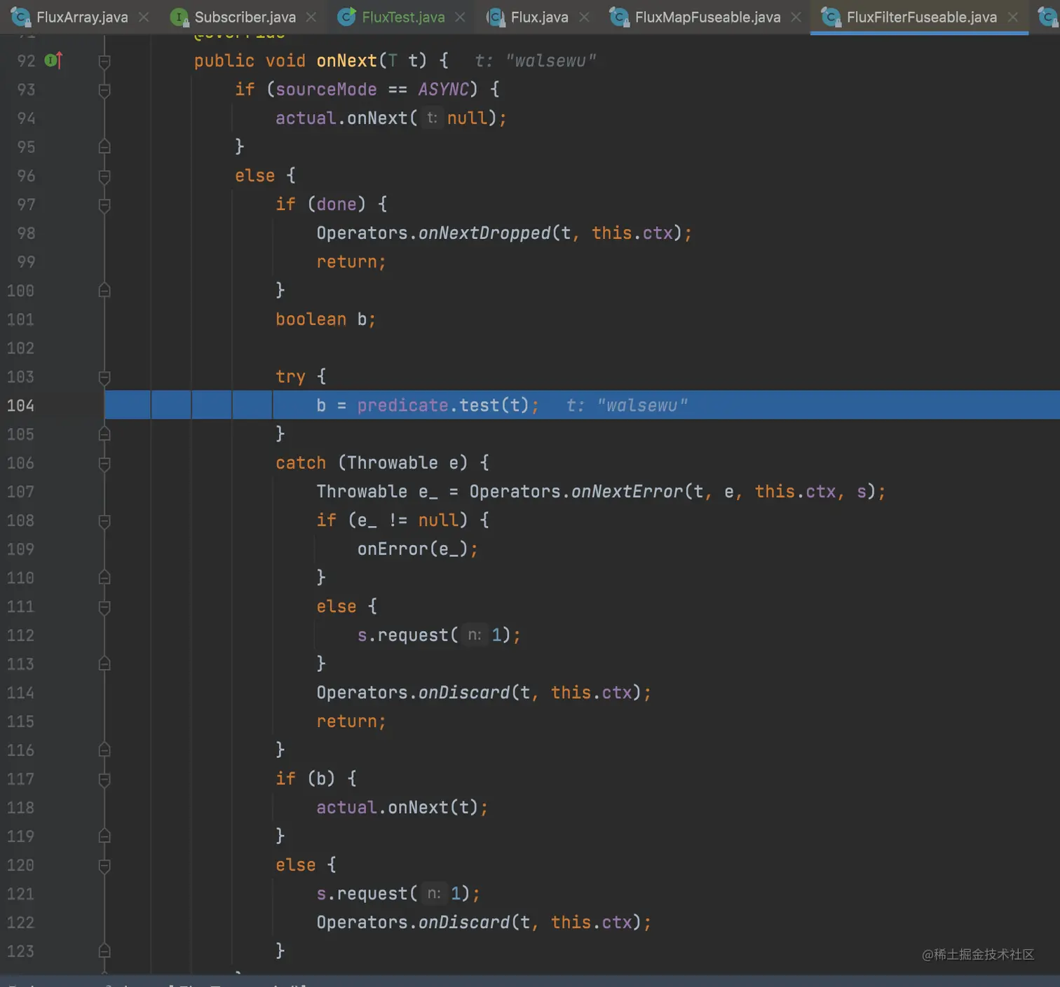Click 'predicate' on the highlighted line
This screenshot has height=987, width=1060.
[x=402, y=406]
